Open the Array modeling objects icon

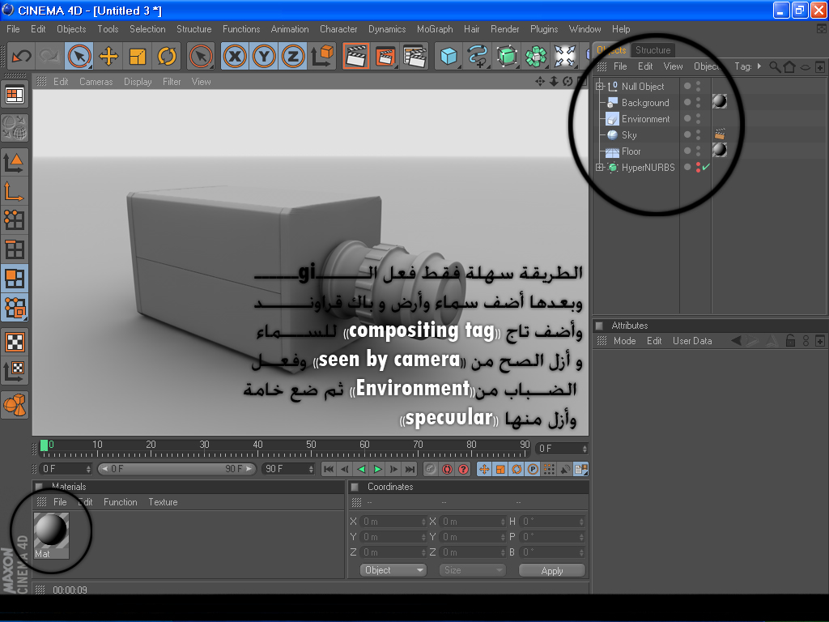(x=536, y=56)
